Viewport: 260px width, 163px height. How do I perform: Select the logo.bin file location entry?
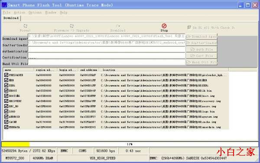158,112
